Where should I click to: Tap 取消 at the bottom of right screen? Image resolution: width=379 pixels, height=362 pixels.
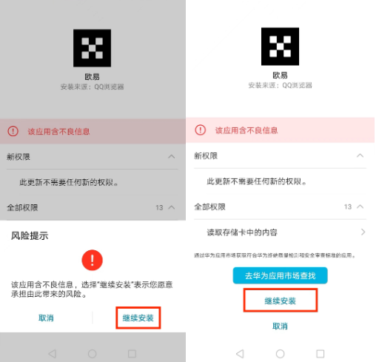(x=280, y=326)
